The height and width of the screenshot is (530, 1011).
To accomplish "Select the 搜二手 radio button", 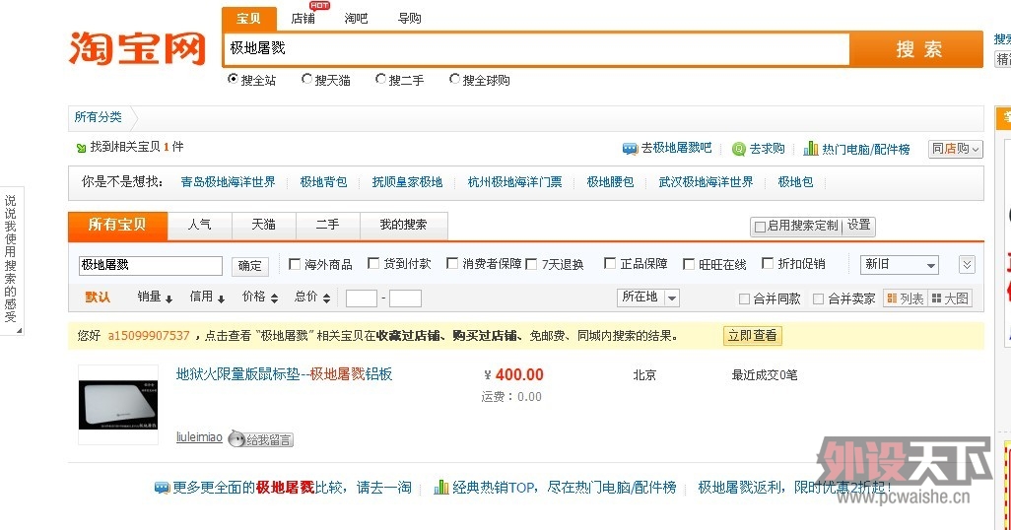I will pos(380,79).
